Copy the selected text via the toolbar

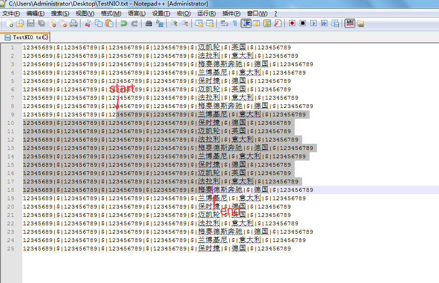pos(99,24)
